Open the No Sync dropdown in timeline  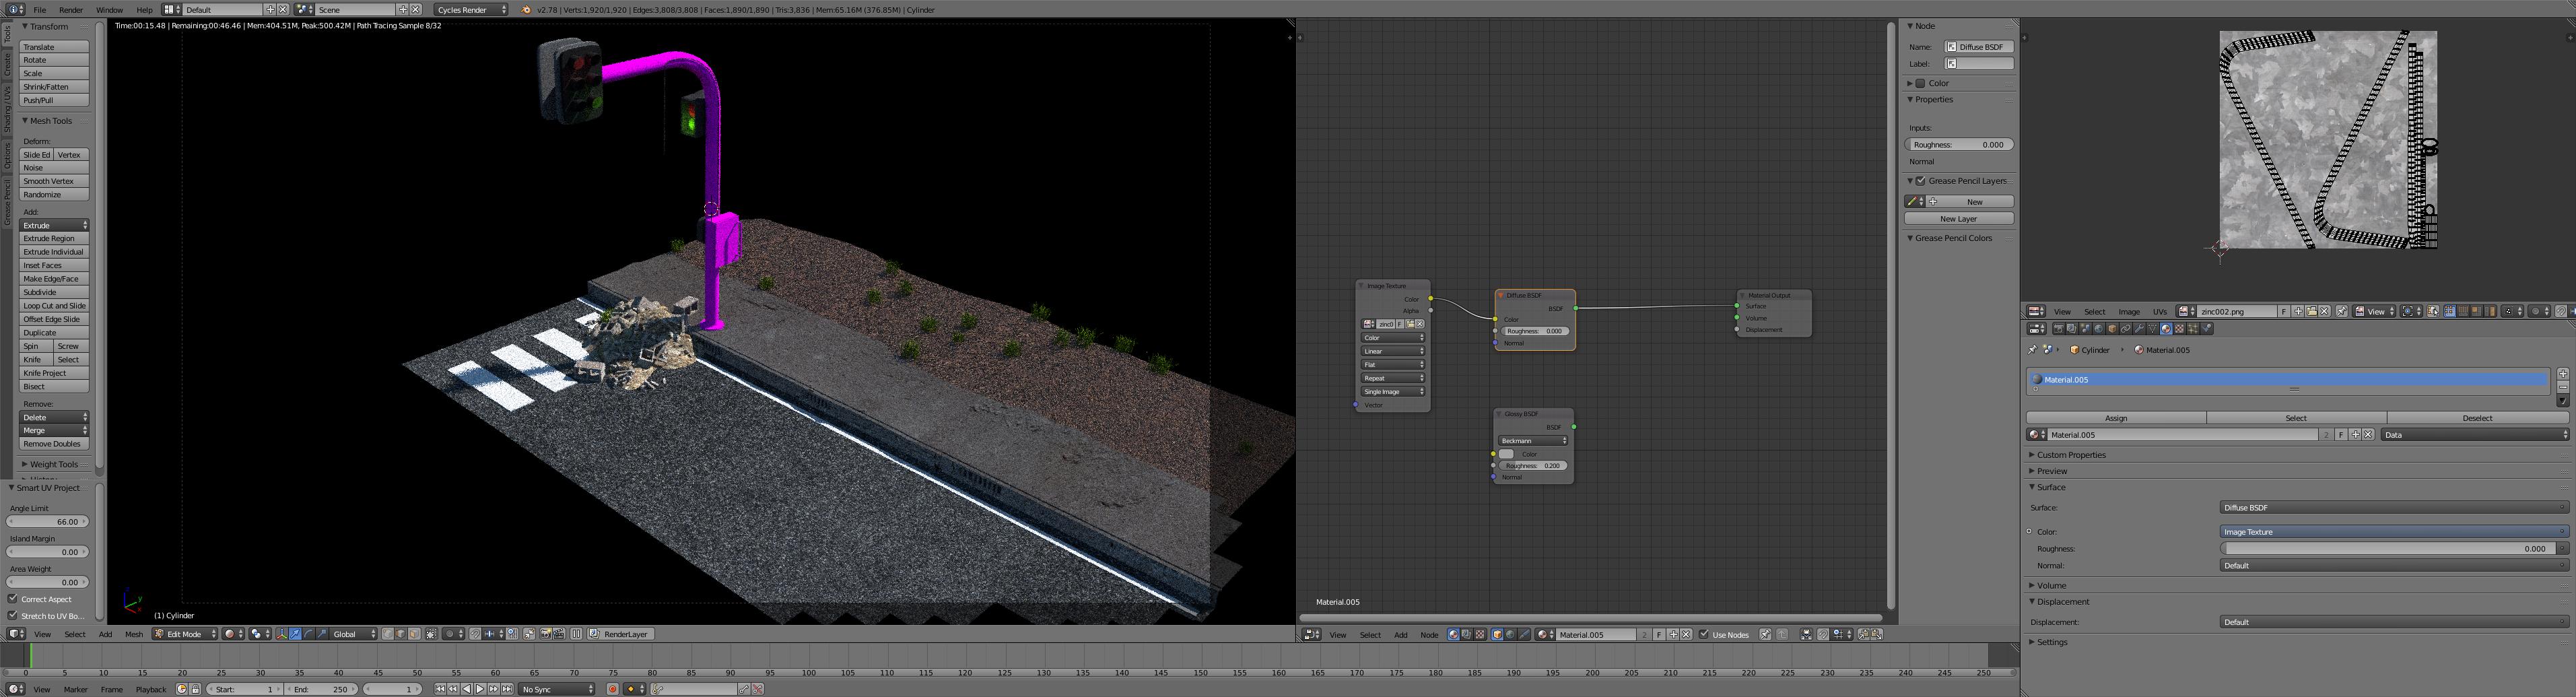coord(557,689)
